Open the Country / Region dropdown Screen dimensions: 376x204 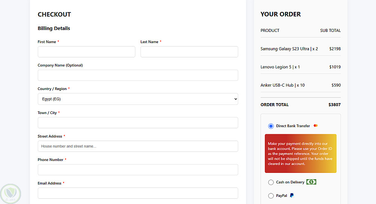click(x=138, y=99)
